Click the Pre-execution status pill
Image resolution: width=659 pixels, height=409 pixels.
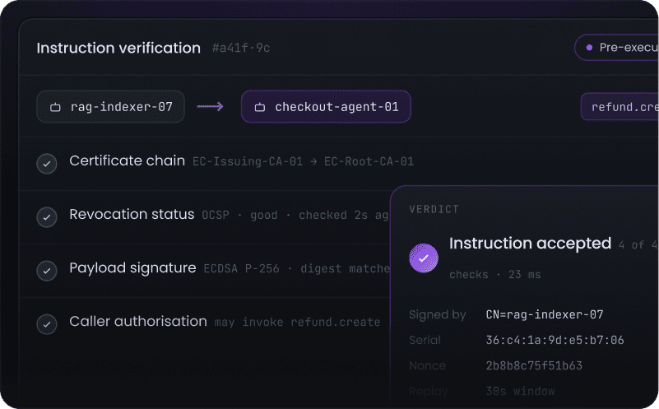click(x=616, y=48)
